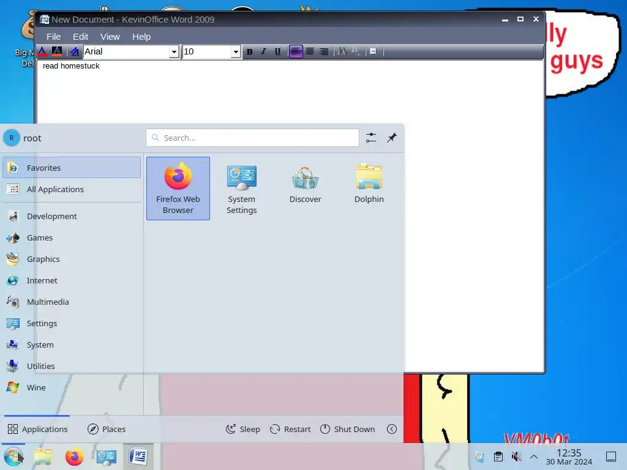Open the font size 10 dropdown

click(x=236, y=52)
